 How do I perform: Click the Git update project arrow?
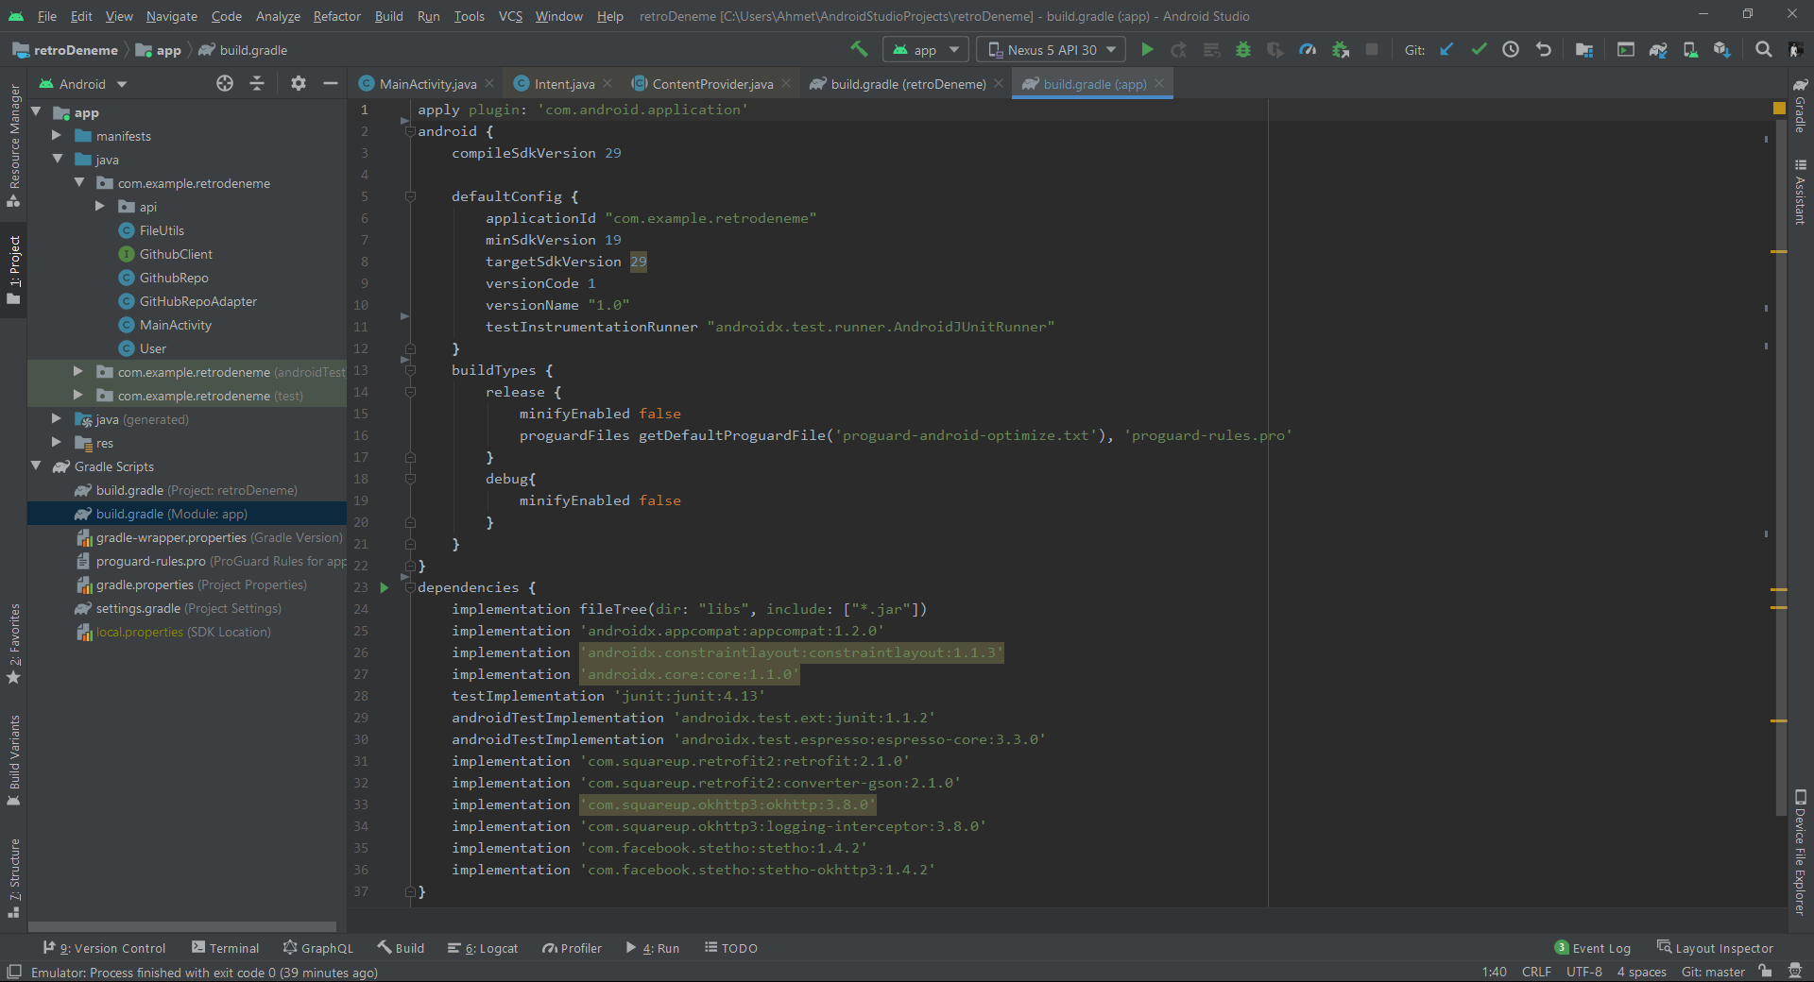pyautogui.click(x=1446, y=50)
